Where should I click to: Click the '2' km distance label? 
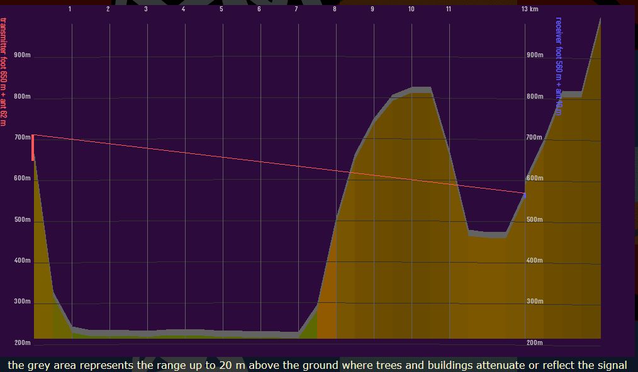[x=108, y=9]
